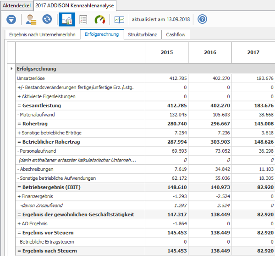Click EBIT 2015 value 148.610
The height and width of the screenshot is (256, 275).
coord(177,187)
